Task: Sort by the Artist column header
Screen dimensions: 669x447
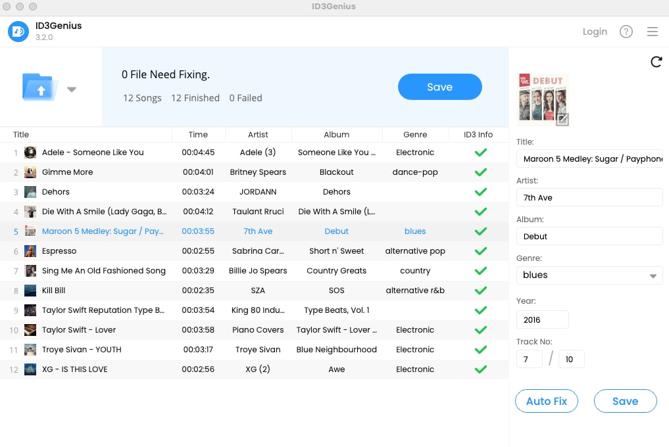Action: click(x=258, y=135)
